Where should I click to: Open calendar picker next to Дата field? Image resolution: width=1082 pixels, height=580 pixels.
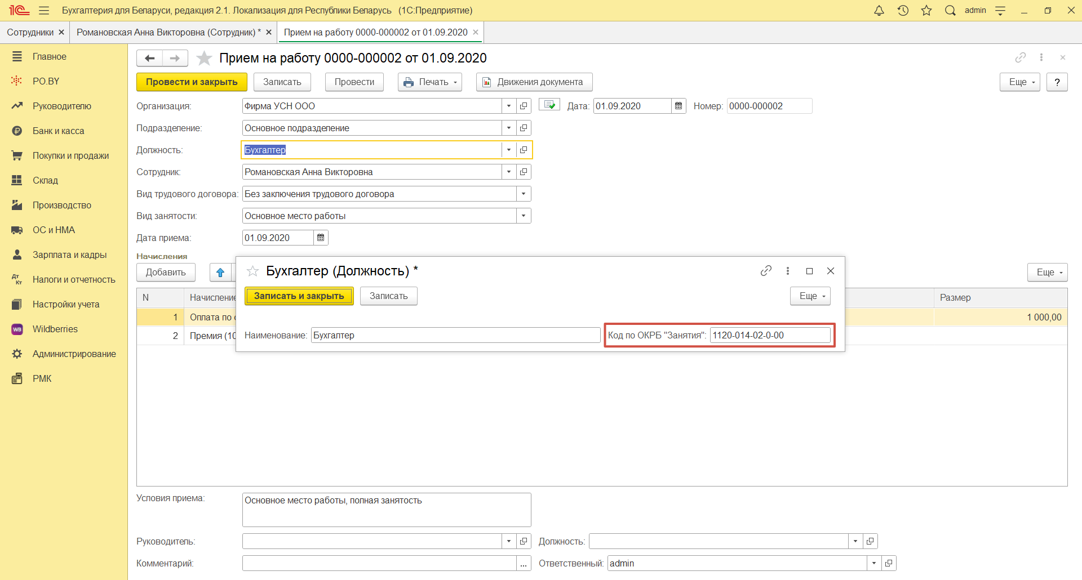[679, 106]
